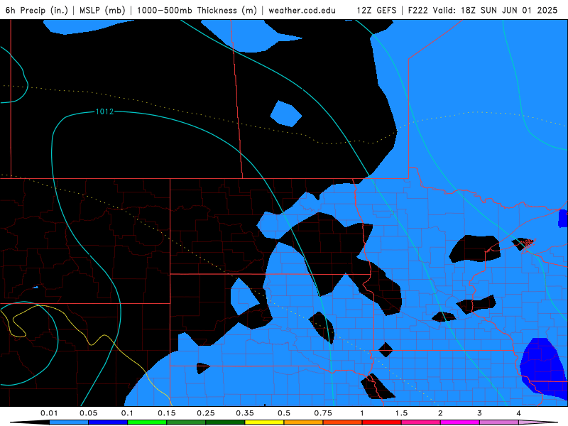Click the '4' legend value
568x426 pixels.
click(x=519, y=413)
